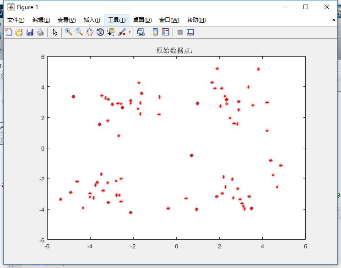Click the dock figure arrow icon
This screenshot has width=341, height=268.
click(333, 20)
